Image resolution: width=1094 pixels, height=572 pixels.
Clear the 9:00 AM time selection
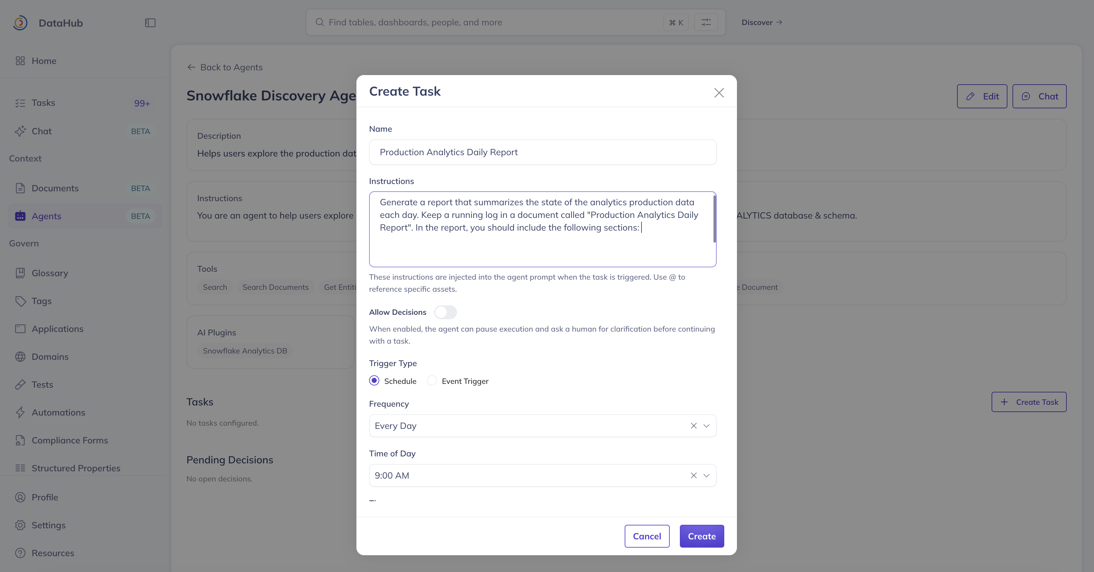(694, 475)
